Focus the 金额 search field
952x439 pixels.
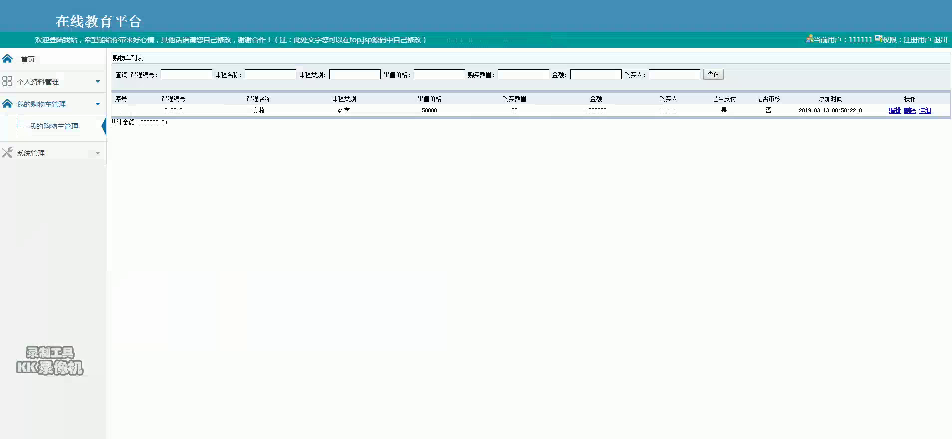point(596,74)
